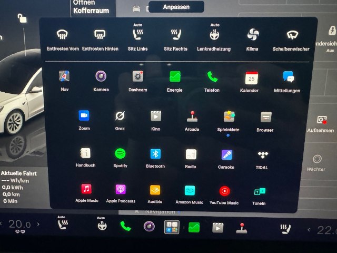
Task: Tap the phone icon in bottom bar
Action: click(125, 226)
